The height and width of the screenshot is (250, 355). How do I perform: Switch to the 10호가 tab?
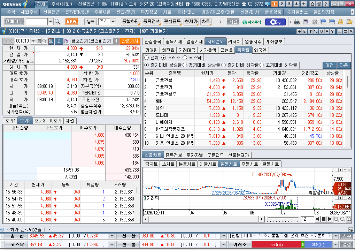[x=55, y=121]
